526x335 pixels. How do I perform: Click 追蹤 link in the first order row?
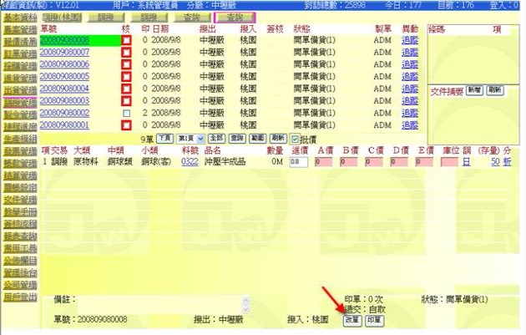[410, 40]
